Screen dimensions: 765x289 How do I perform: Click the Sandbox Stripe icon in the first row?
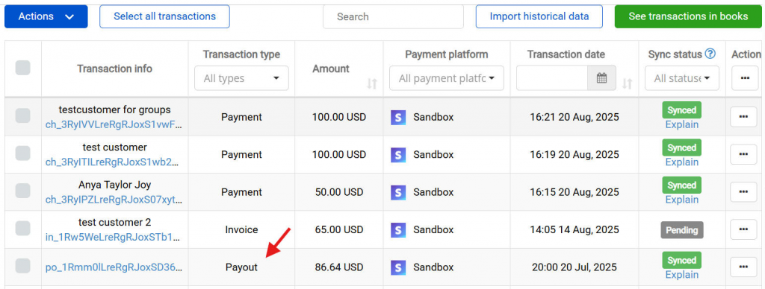point(398,117)
